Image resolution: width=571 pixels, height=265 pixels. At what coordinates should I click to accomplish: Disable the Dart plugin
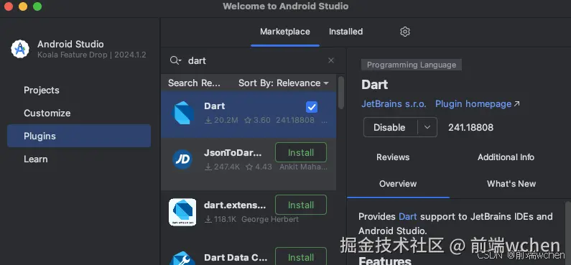coord(390,127)
